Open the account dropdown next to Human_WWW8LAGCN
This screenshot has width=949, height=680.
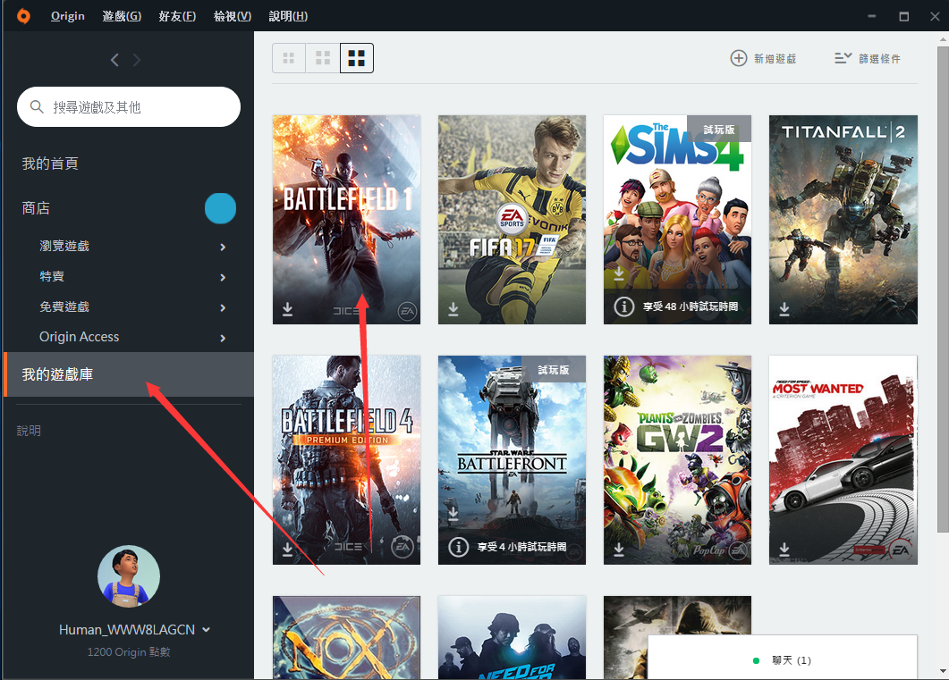[x=207, y=630]
